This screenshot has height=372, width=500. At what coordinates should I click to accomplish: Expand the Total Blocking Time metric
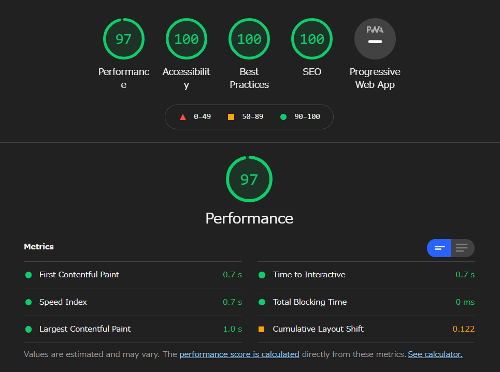(x=310, y=302)
